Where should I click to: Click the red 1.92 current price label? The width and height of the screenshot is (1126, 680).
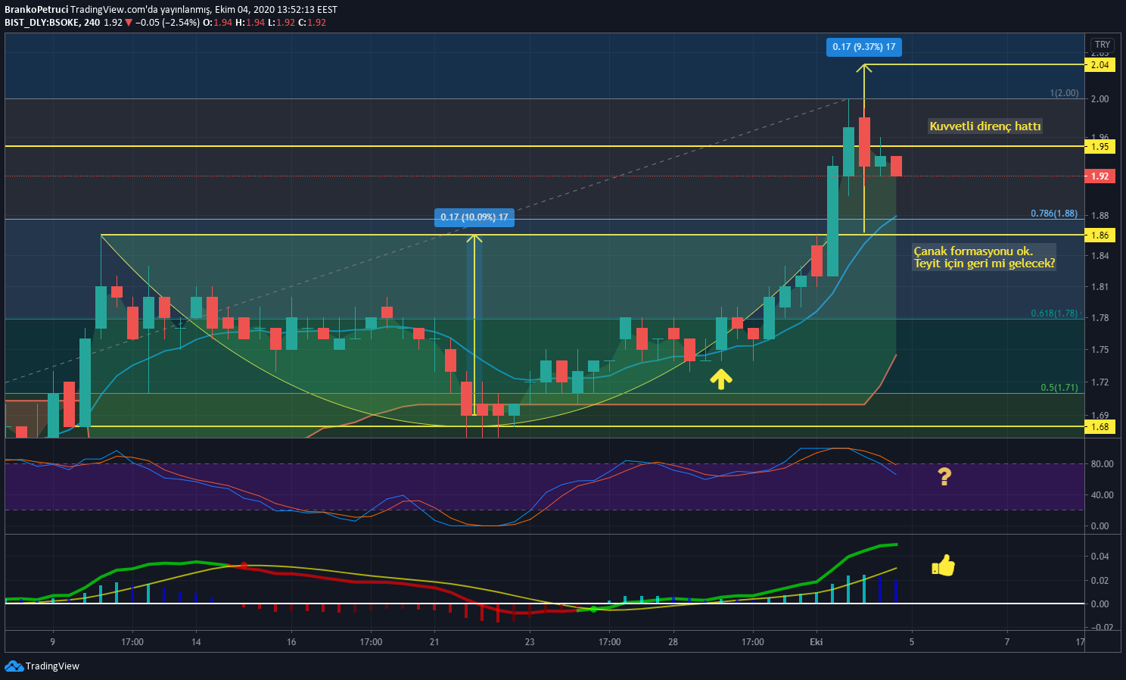pyautogui.click(x=1100, y=176)
